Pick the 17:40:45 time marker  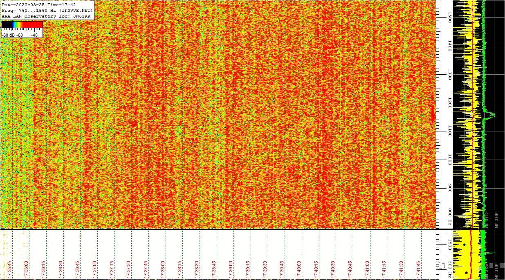pyautogui.click(x=350, y=269)
